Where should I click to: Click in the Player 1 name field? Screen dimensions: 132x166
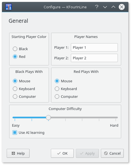tap(94, 47)
